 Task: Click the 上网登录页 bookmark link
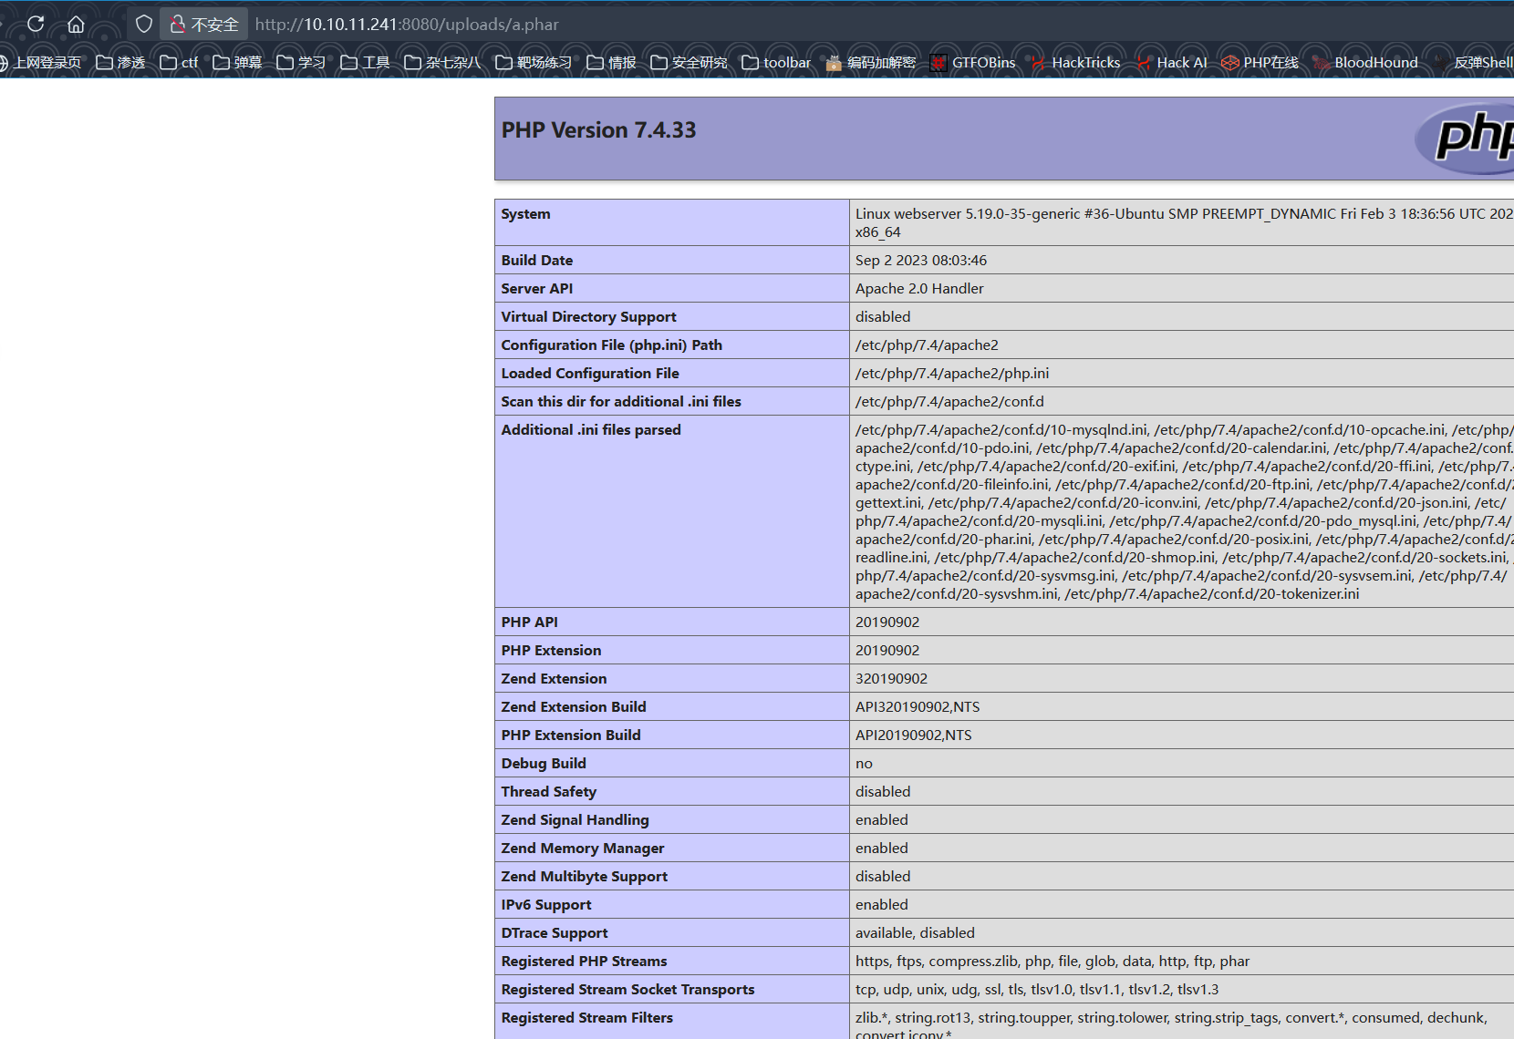(41, 62)
